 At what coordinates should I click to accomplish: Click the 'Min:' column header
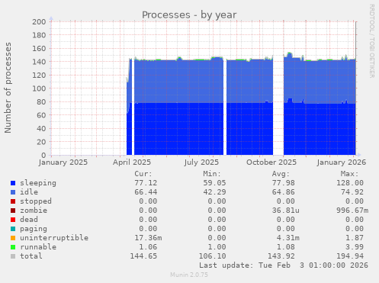(x=212, y=174)
